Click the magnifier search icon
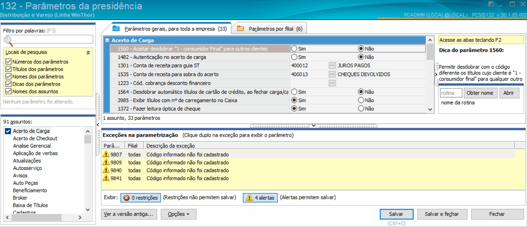The width and height of the screenshot is (527, 227). coord(8,41)
